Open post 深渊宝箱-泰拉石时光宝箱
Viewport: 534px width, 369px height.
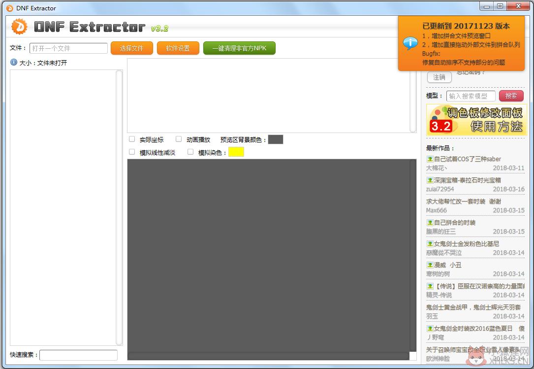tap(467, 180)
